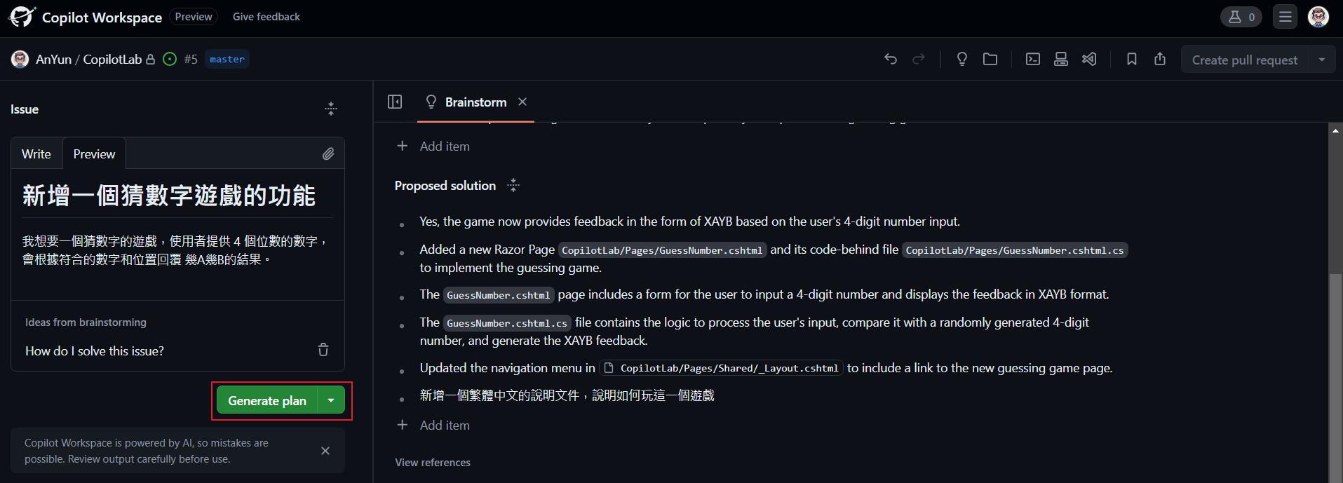Click the Generate plan button

[x=267, y=400]
